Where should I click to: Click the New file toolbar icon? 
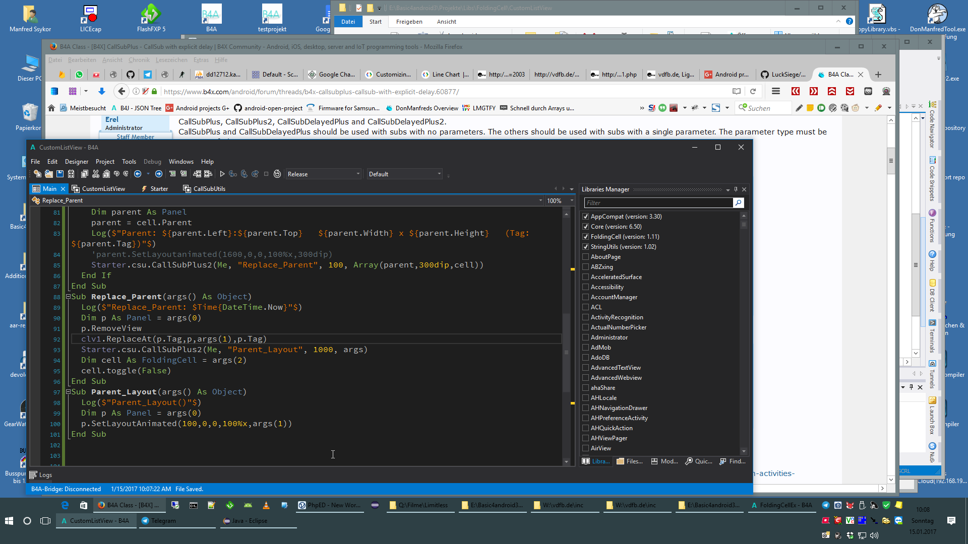click(x=37, y=174)
